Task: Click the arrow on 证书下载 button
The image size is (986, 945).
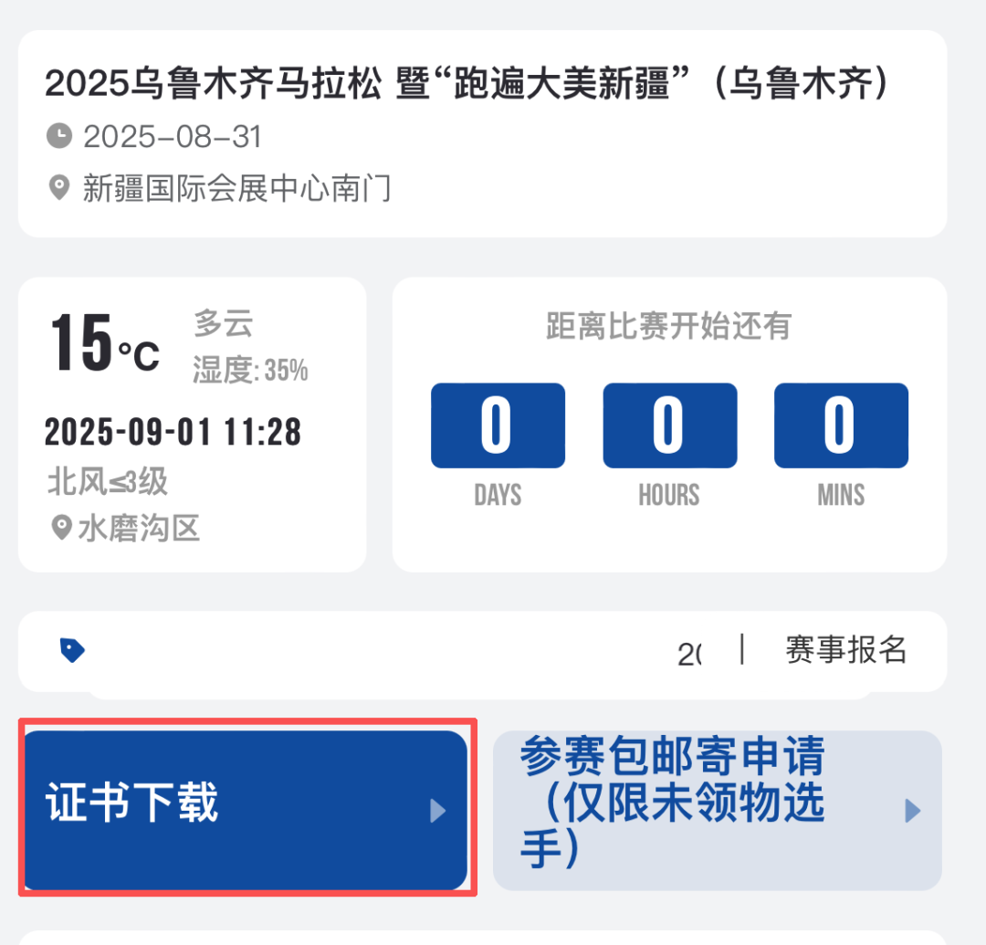Action: [x=438, y=810]
